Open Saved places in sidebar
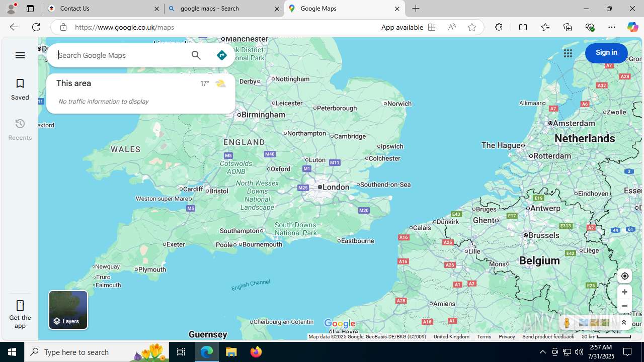The height and width of the screenshot is (362, 644). pos(20,89)
